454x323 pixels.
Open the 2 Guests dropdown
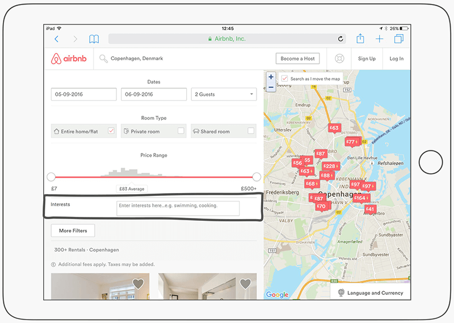(x=224, y=94)
